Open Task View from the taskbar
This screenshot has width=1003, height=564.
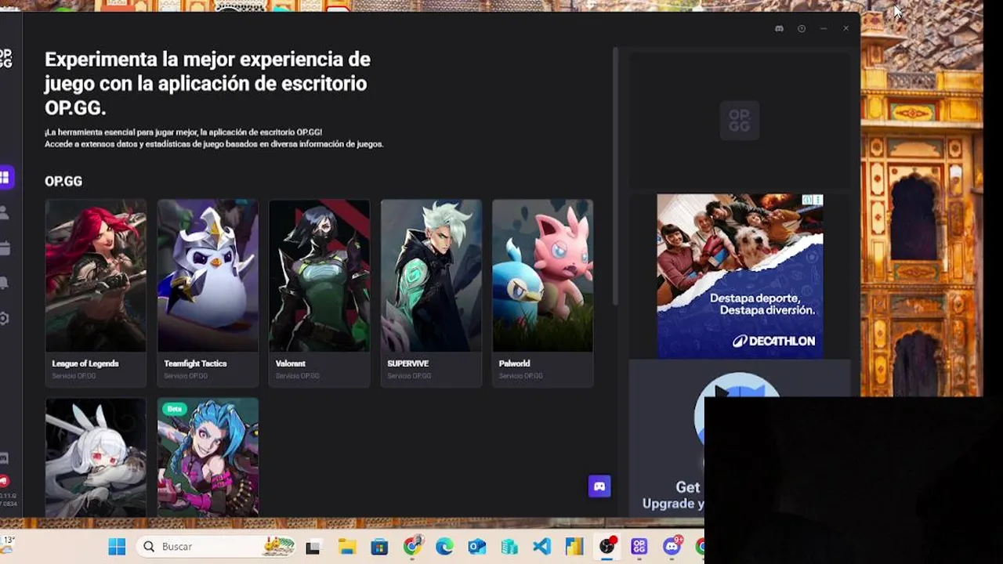pos(313,547)
